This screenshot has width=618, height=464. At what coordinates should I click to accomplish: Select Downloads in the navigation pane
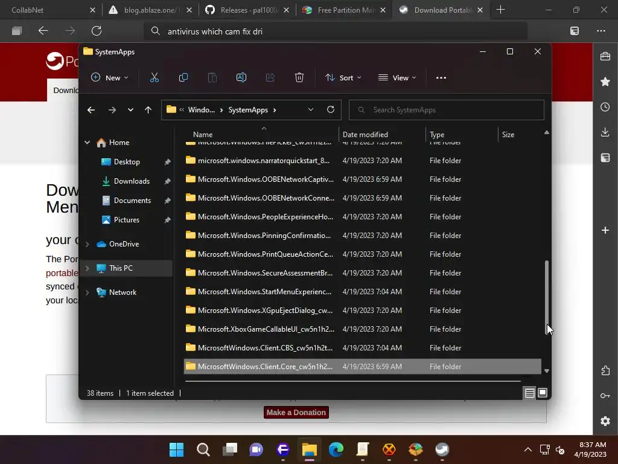(131, 181)
